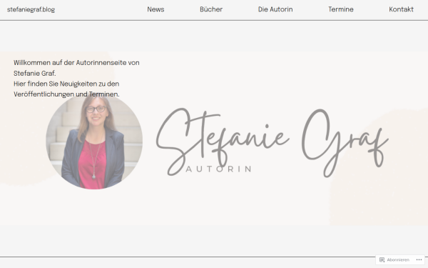
Task: Click the text "Hier finden Sie Neuigkeiten zu den"
Action: [x=66, y=84]
